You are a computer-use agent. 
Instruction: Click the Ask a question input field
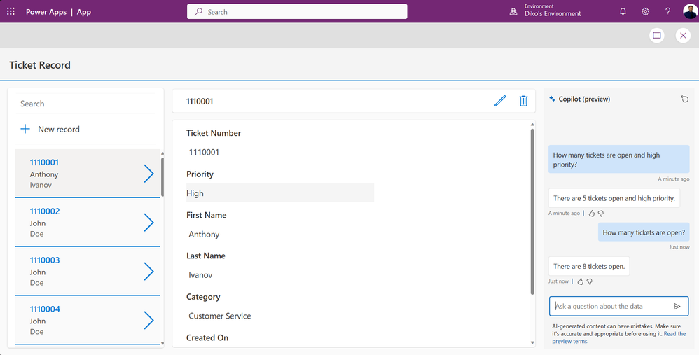609,306
